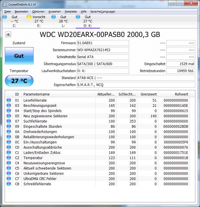Select the UltraDMA CRC Fehler parameter name
The width and height of the screenshot is (200, 207).
tap(40, 179)
